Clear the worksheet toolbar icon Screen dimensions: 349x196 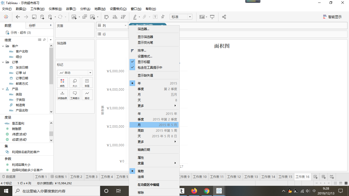click(x=92, y=17)
